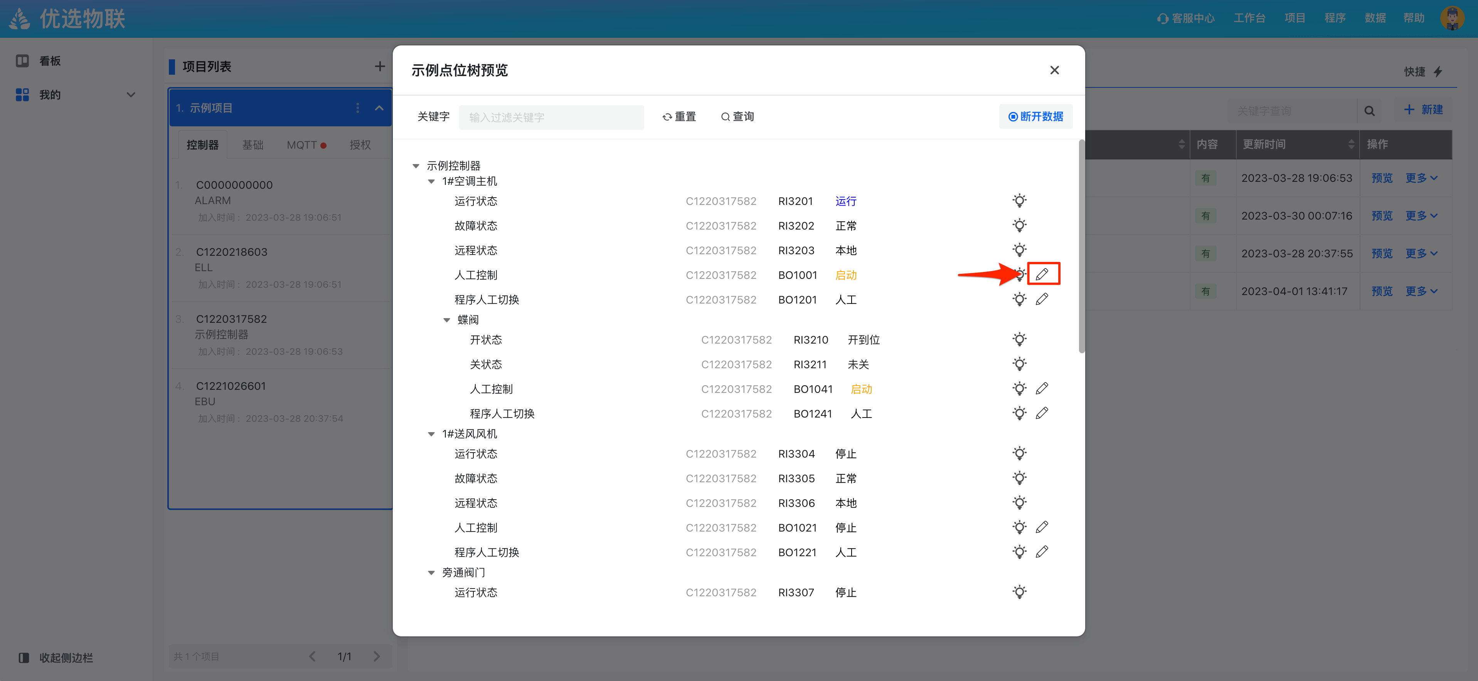Click the 新建 button

1423,110
